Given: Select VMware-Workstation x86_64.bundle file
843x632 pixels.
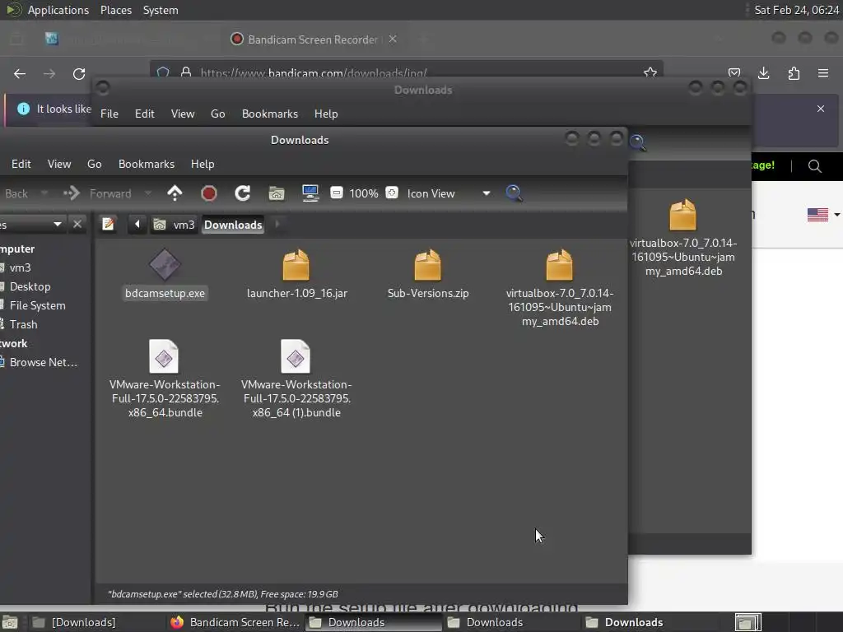Looking at the screenshot, I should coord(165,379).
